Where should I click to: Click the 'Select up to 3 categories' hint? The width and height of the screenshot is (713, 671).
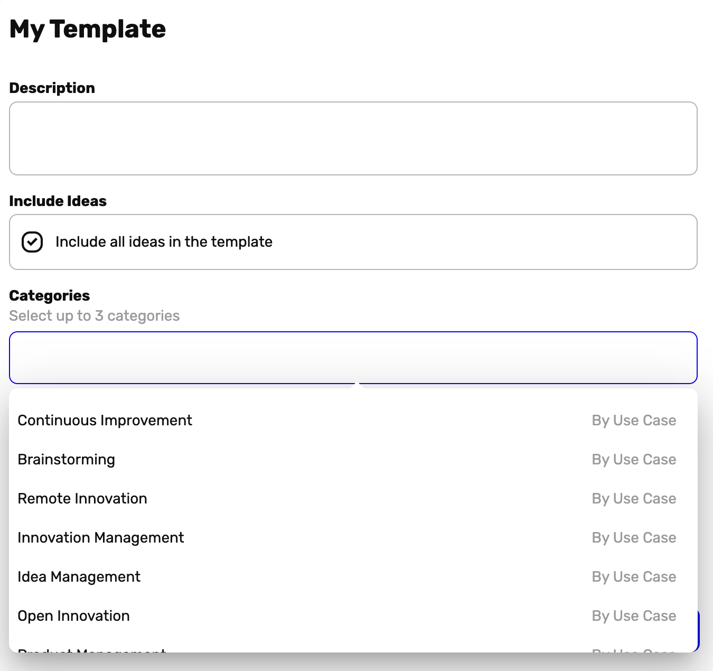point(95,316)
